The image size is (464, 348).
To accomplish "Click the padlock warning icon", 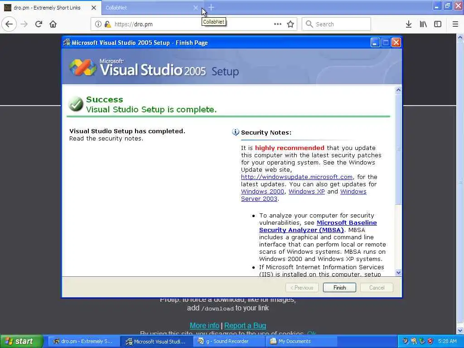I will click(x=107, y=24).
